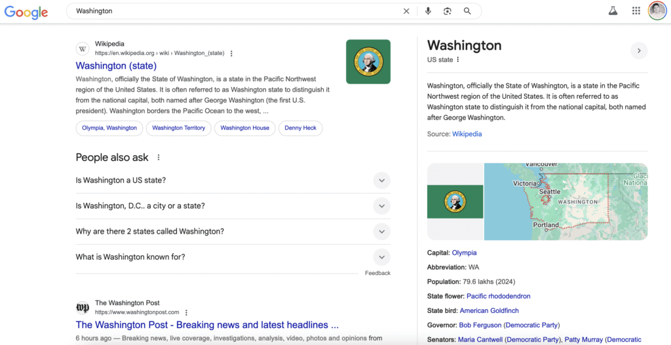Open the Google account profile avatar
The width and height of the screenshot is (671, 345).
657,11
